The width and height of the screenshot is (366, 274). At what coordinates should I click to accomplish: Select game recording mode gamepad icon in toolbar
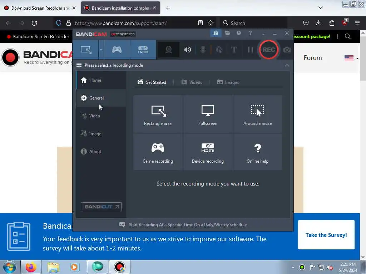(x=117, y=50)
